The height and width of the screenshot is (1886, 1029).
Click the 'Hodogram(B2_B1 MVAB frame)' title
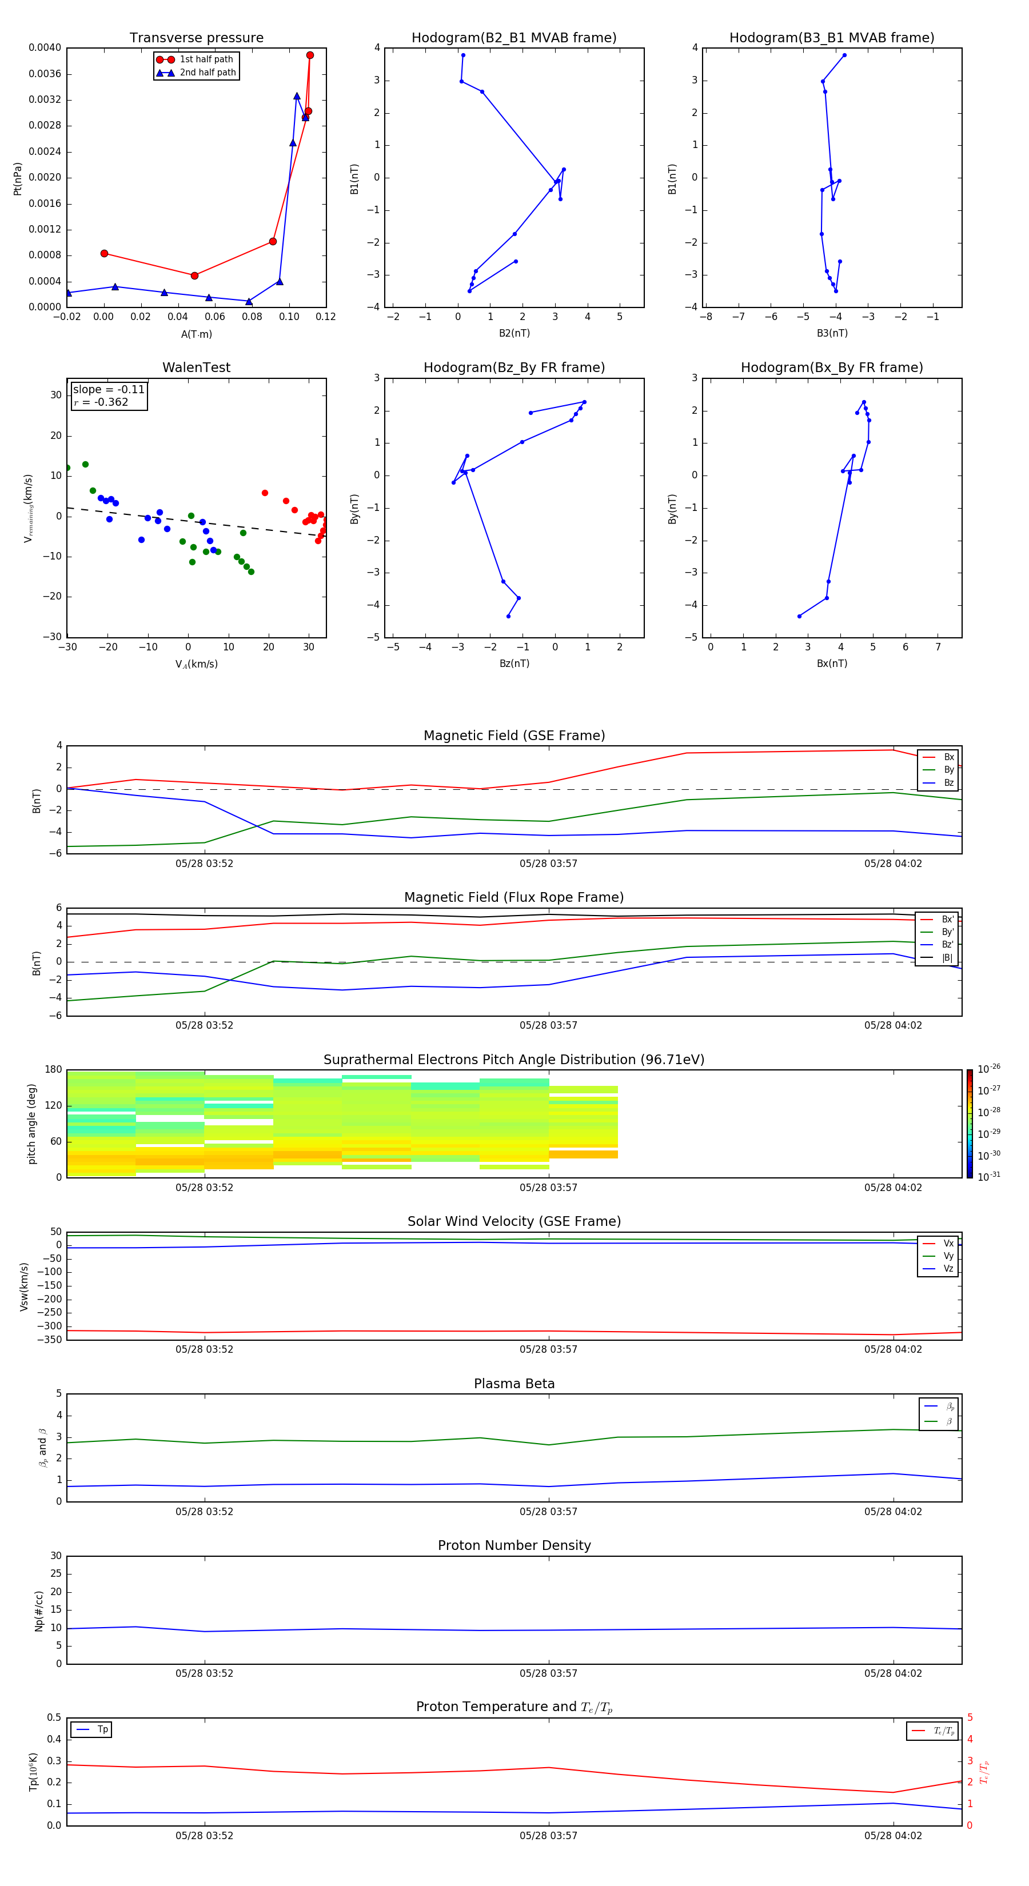[x=514, y=38]
